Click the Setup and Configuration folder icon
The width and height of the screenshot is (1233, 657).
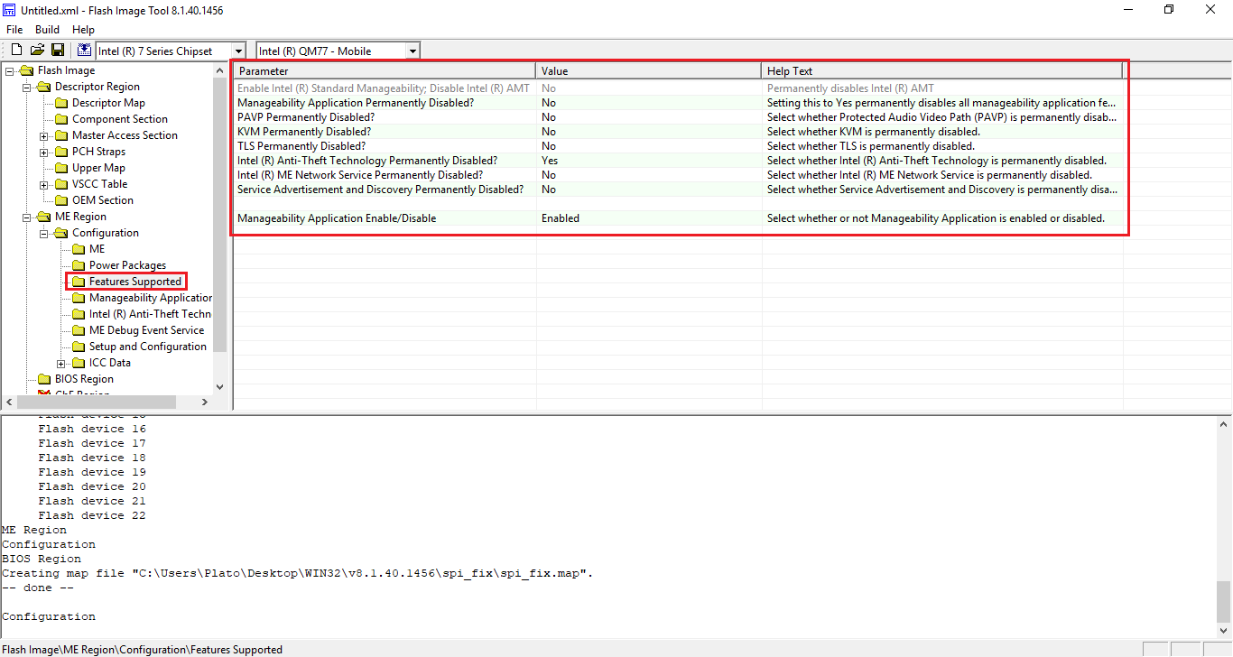click(x=79, y=347)
